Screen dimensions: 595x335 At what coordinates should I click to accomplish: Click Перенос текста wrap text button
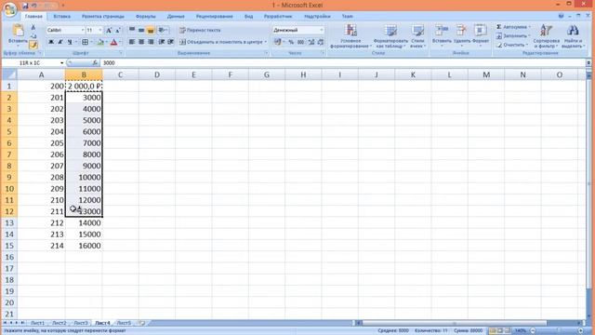click(x=200, y=30)
